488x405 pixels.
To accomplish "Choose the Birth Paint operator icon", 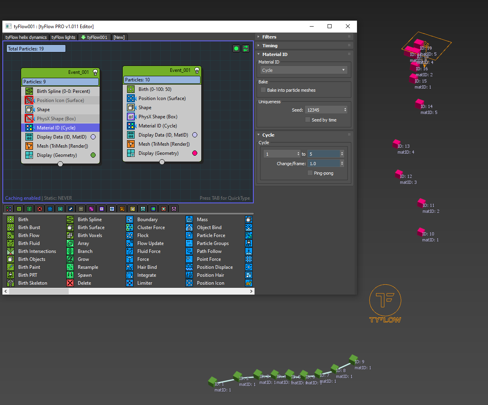I will (x=11, y=267).
